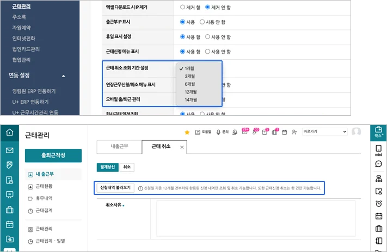Image resolution: width=387 pixels, height=252 pixels.
Task: Open the mail envelope icon in left rail
Action: tap(9, 150)
